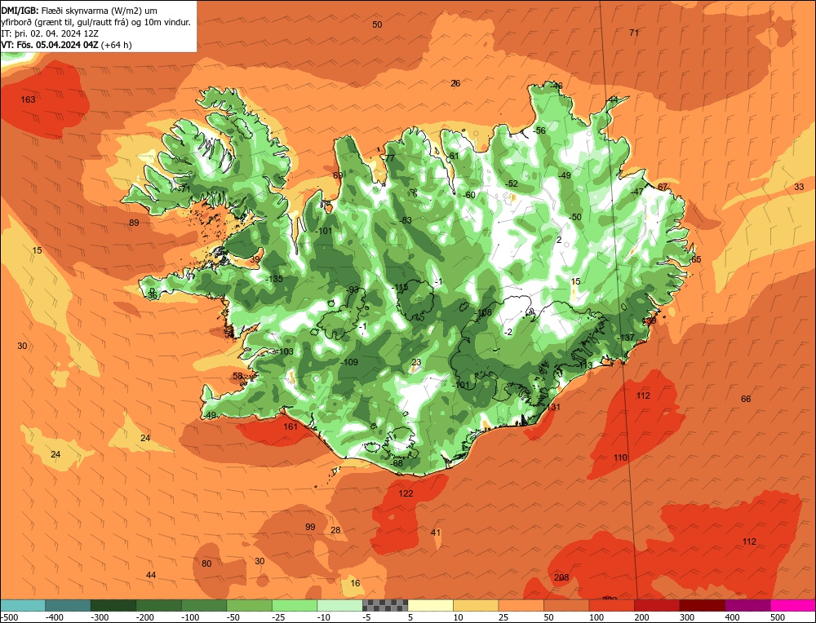Select the yellow 10 to 25 legend swatch
The image size is (816, 623).
(476, 605)
